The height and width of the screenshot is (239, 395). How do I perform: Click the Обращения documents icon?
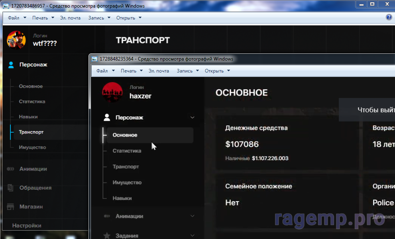[11, 188]
